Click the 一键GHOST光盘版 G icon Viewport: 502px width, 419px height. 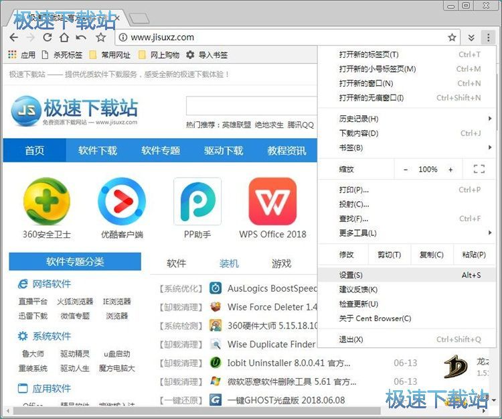tap(216, 400)
